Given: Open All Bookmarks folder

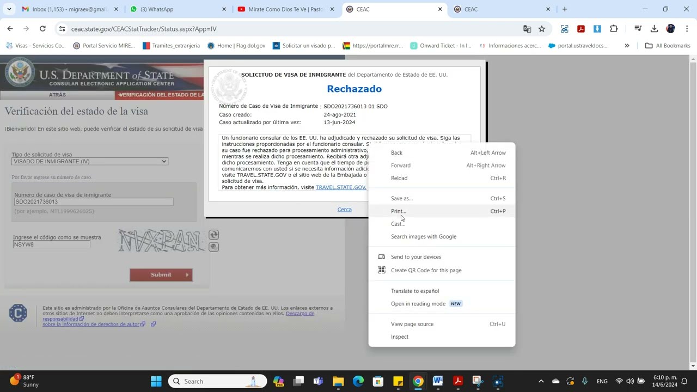Looking at the screenshot, I should tap(668, 46).
